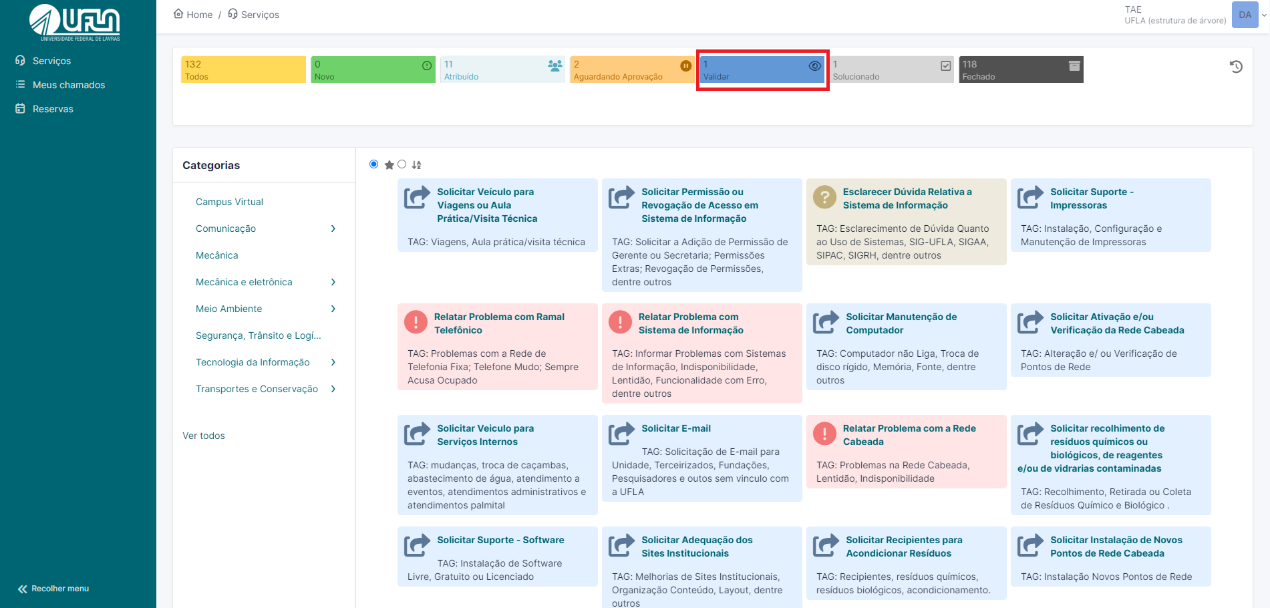Open Solicitar Veiculo para Serviços Internos card
The image size is (1270, 608).
498,465
